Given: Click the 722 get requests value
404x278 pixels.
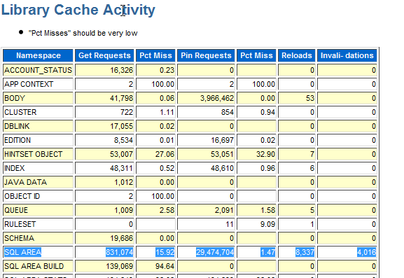Looking at the screenshot, I should (x=127, y=112).
